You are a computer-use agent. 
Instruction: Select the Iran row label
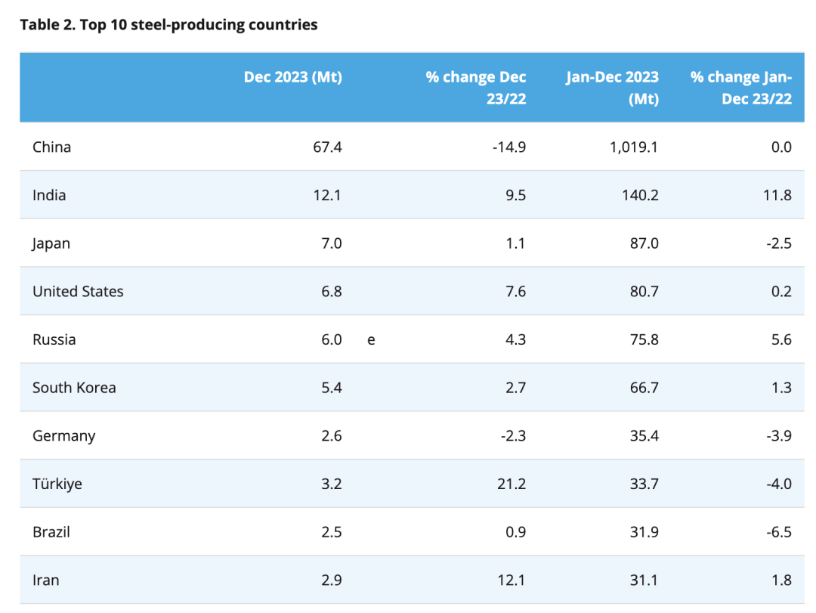(x=45, y=580)
